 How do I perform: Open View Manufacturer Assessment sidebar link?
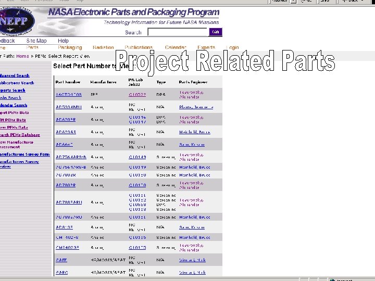(x=17, y=145)
